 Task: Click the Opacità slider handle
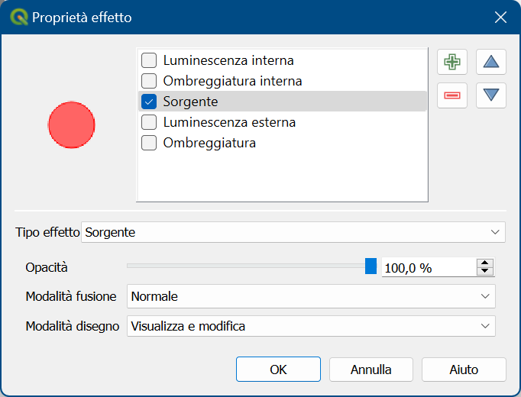tap(371, 266)
